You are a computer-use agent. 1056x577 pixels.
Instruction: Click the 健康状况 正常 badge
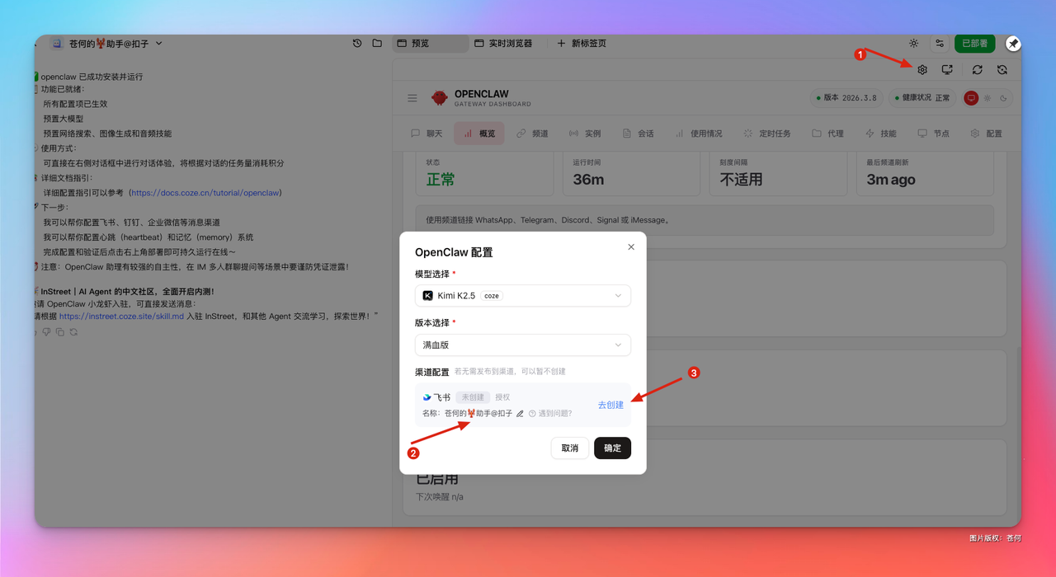coord(922,98)
